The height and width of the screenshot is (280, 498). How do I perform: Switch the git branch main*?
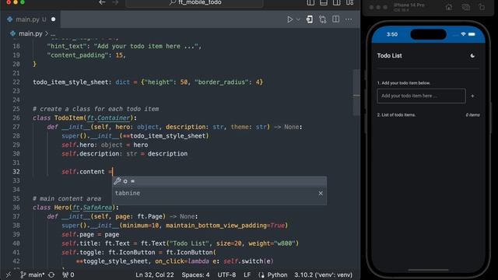pos(33,275)
